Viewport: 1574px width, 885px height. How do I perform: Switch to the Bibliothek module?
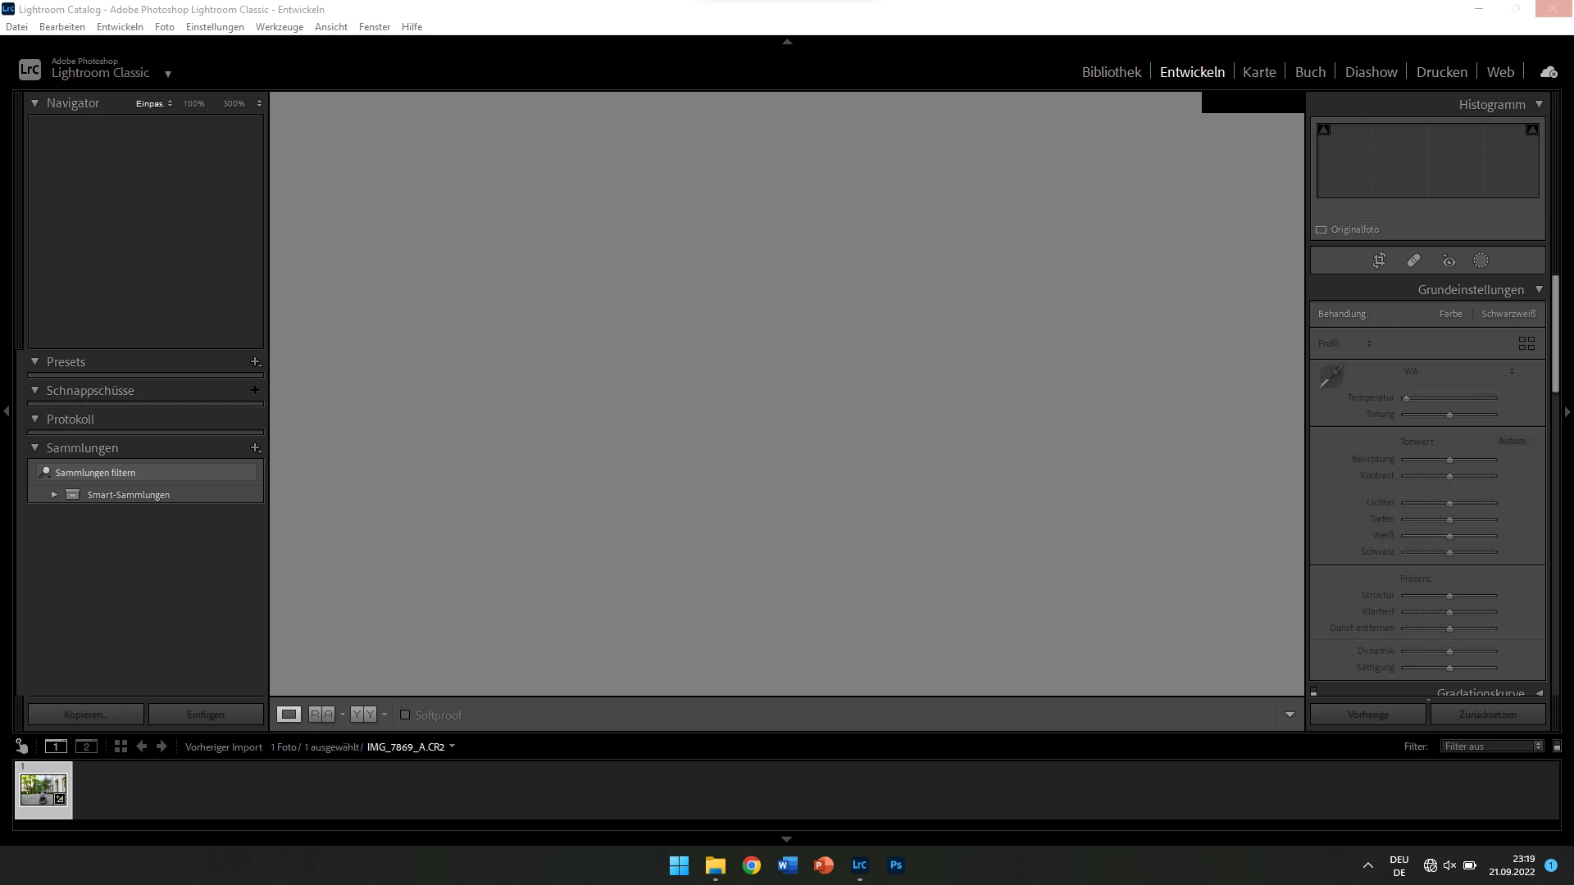point(1111,72)
